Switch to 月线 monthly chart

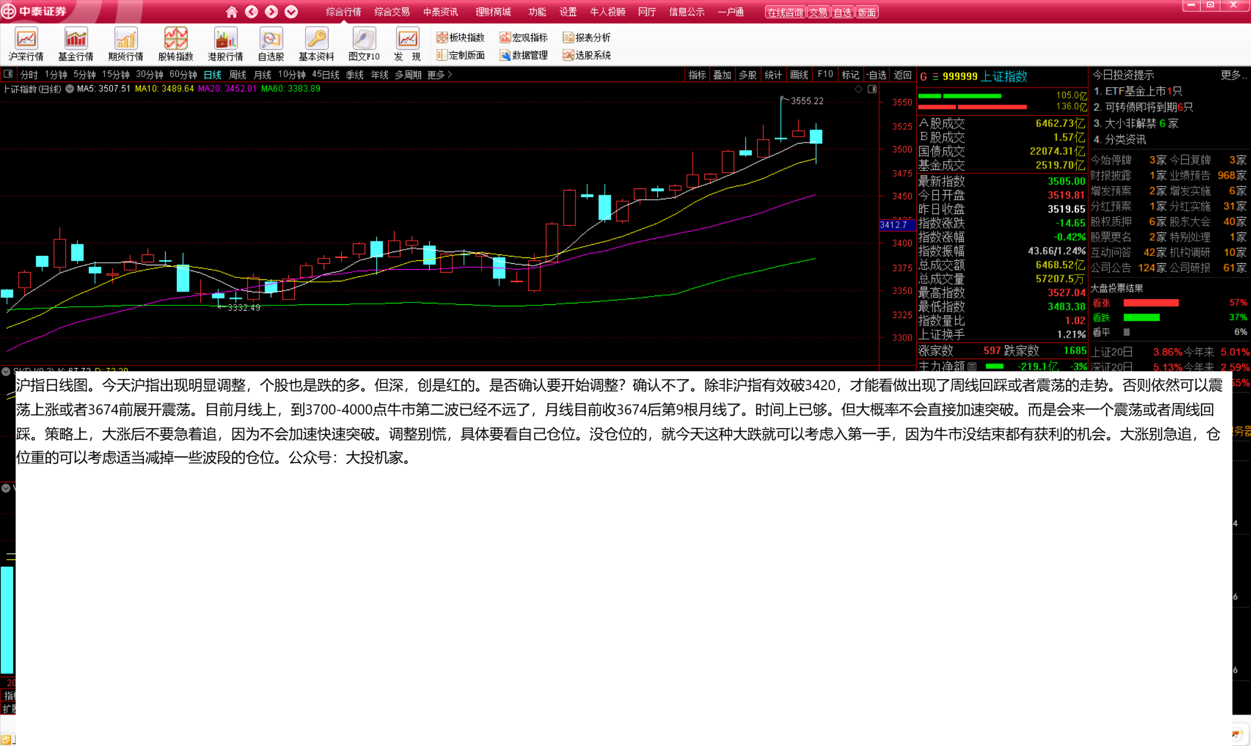click(x=262, y=75)
